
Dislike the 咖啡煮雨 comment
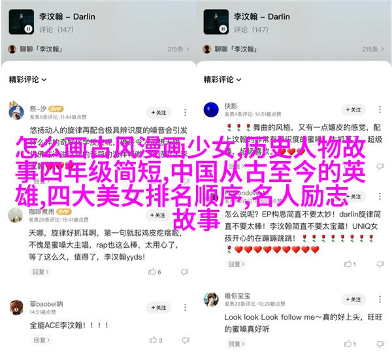pos(184,271)
